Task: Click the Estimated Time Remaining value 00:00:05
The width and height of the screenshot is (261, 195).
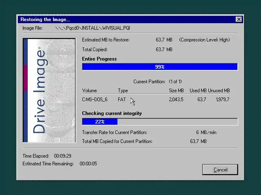Action: (88, 164)
